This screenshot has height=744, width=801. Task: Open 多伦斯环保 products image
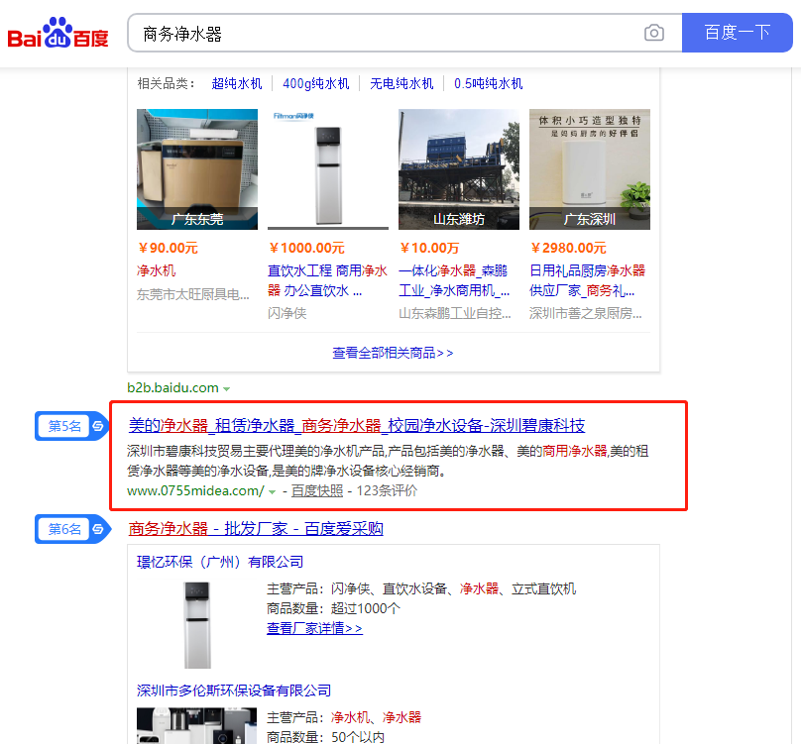(x=196, y=725)
